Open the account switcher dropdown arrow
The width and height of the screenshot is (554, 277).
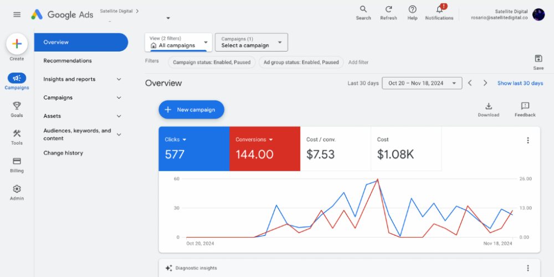[x=168, y=18]
